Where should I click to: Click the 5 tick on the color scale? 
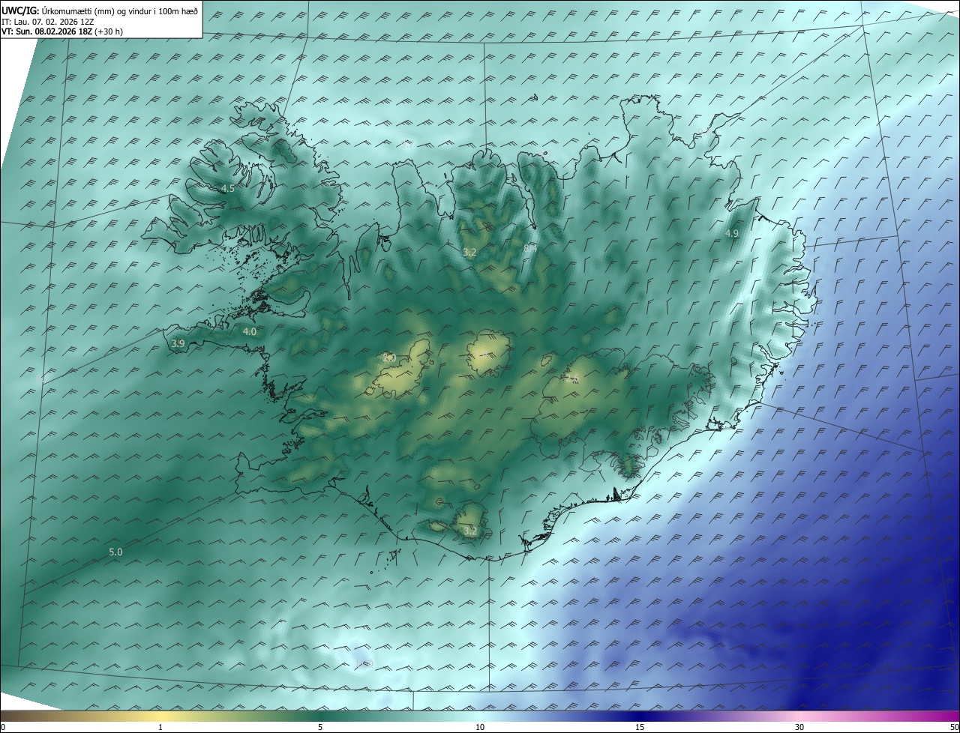(x=320, y=727)
